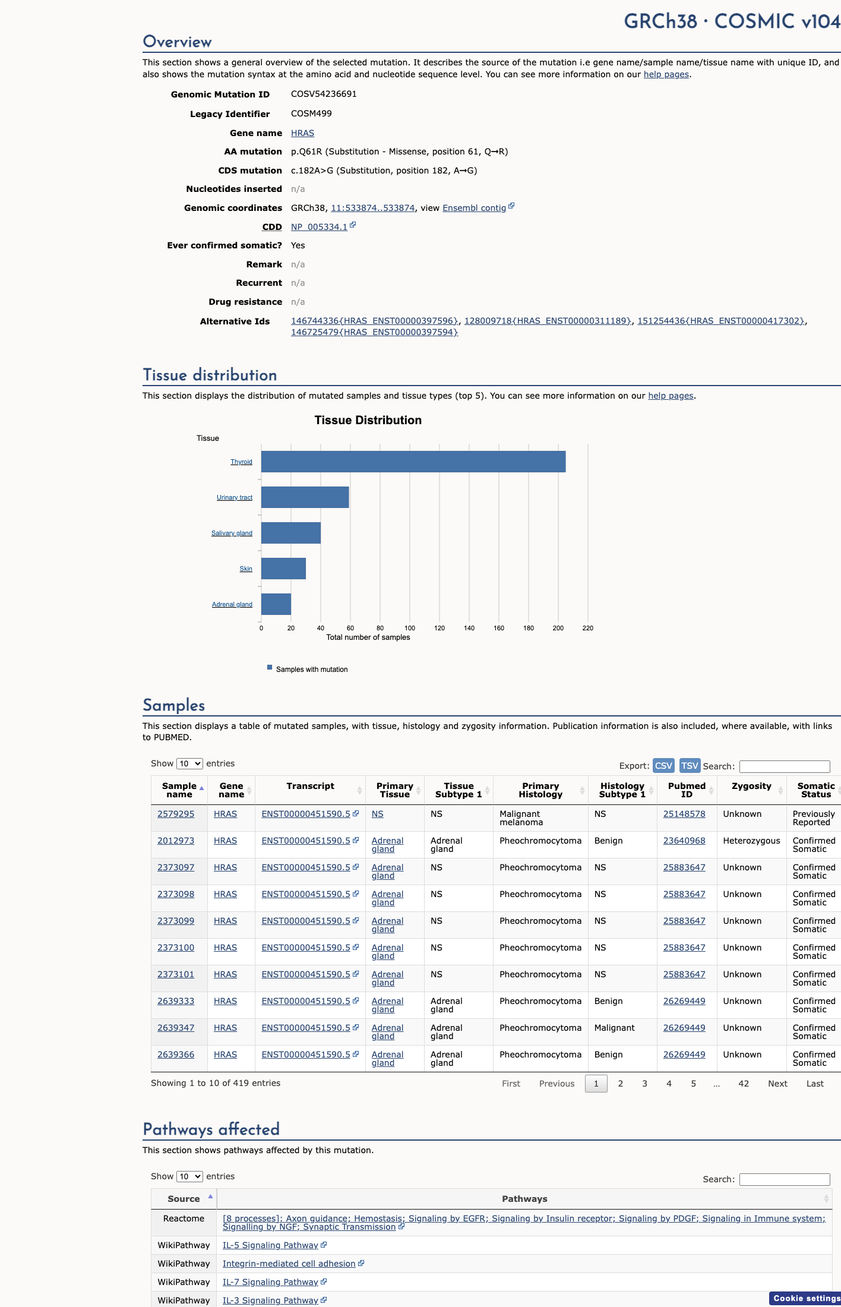Export samples table as CSV
The image size is (841, 1307).
coord(663,766)
